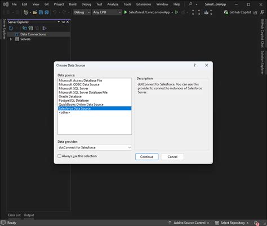Click the share/live share icon

(255, 12)
